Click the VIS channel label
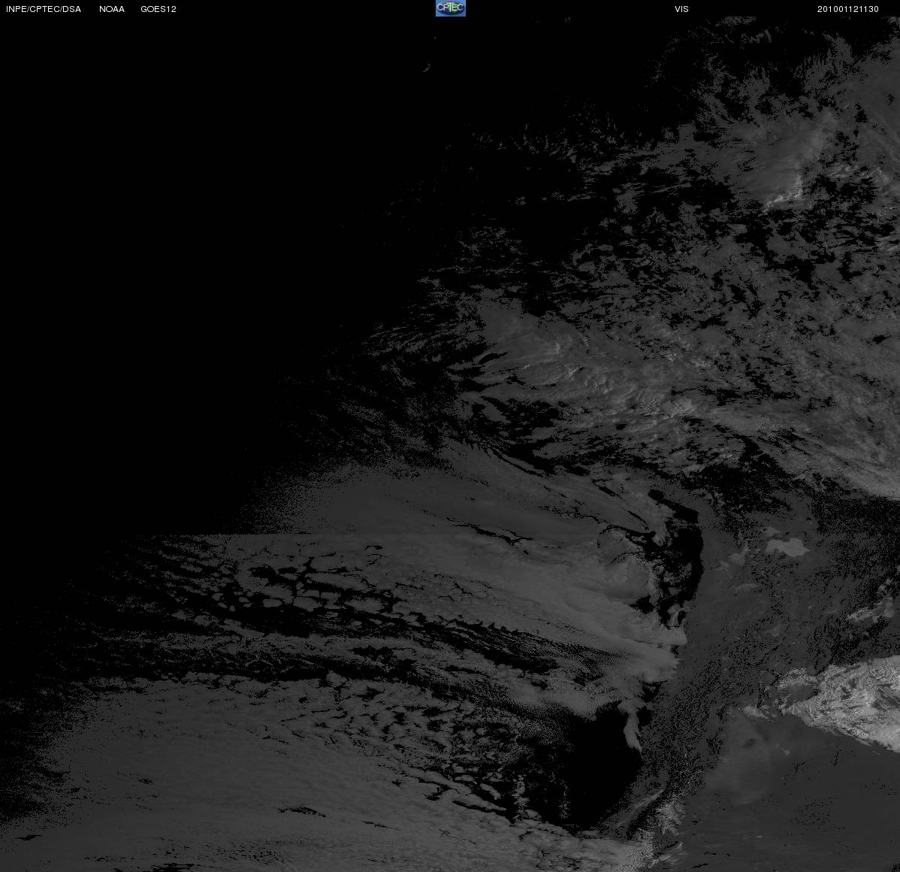Screen dimensions: 900x872 click(x=681, y=9)
